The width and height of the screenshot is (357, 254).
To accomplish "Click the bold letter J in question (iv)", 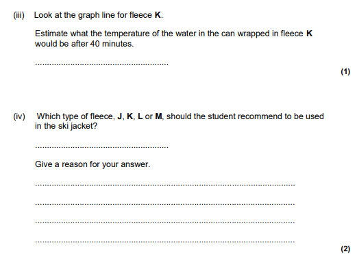I will (x=119, y=116).
